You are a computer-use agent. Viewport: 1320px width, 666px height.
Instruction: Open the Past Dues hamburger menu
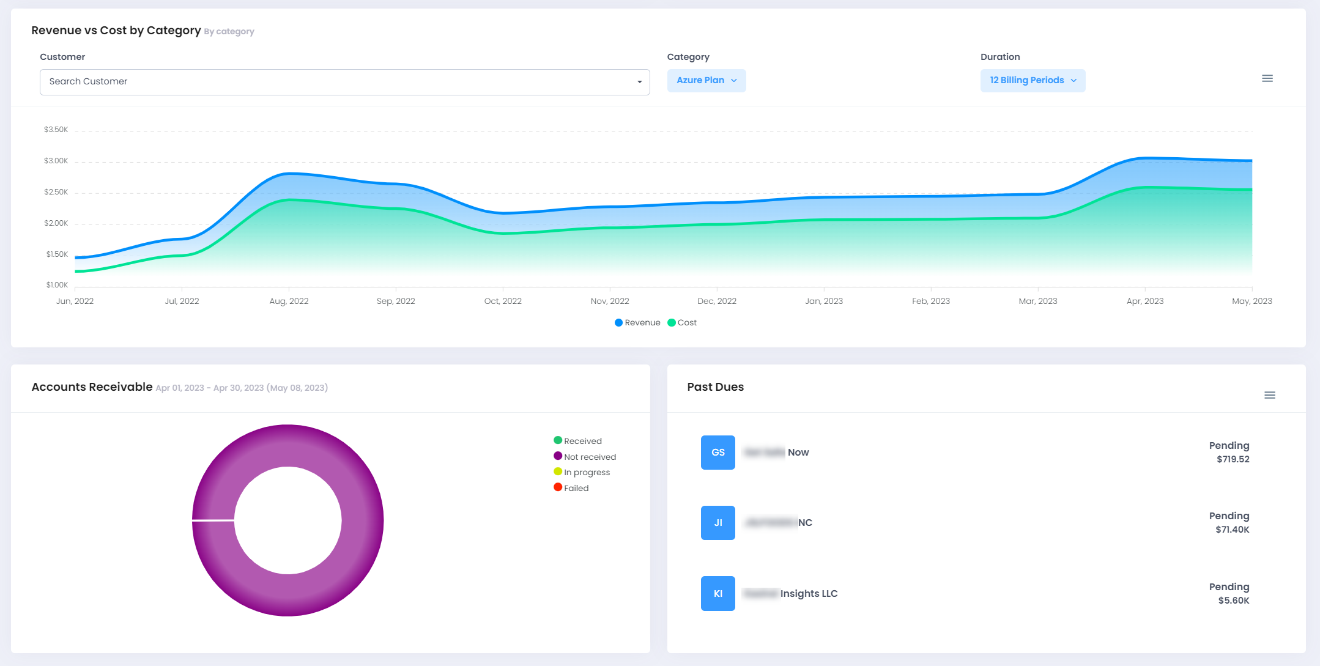pos(1270,395)
